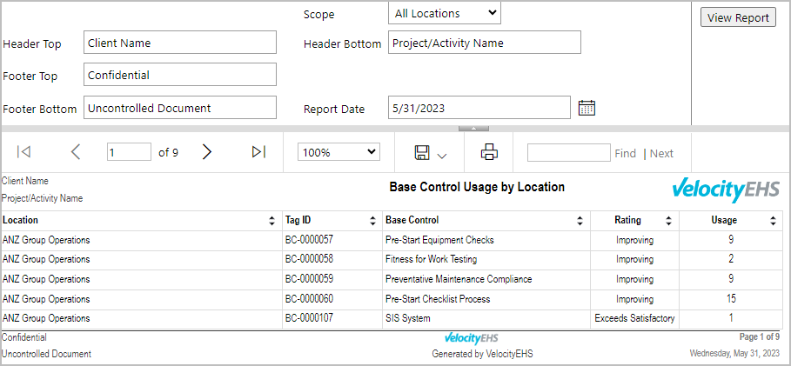The image size is (791, 366).
Task: Click the Find text search box
Action: (x=569, y=153)
